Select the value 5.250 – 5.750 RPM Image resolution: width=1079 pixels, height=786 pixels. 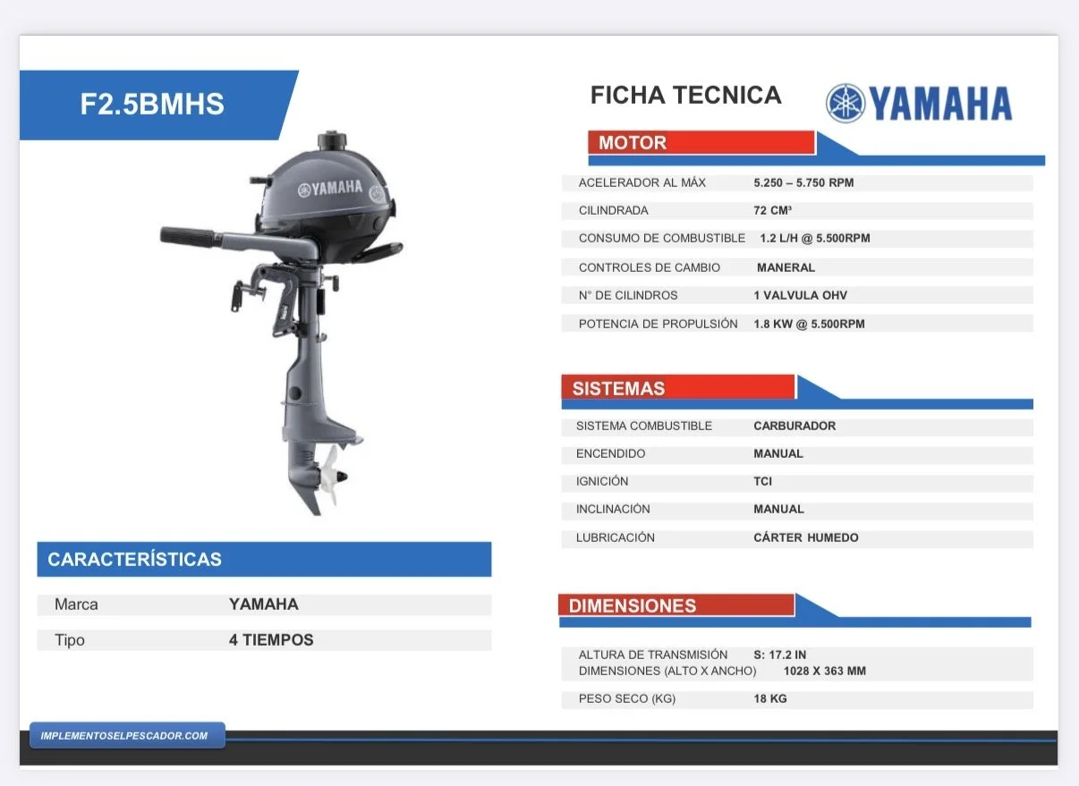[803, 182]
